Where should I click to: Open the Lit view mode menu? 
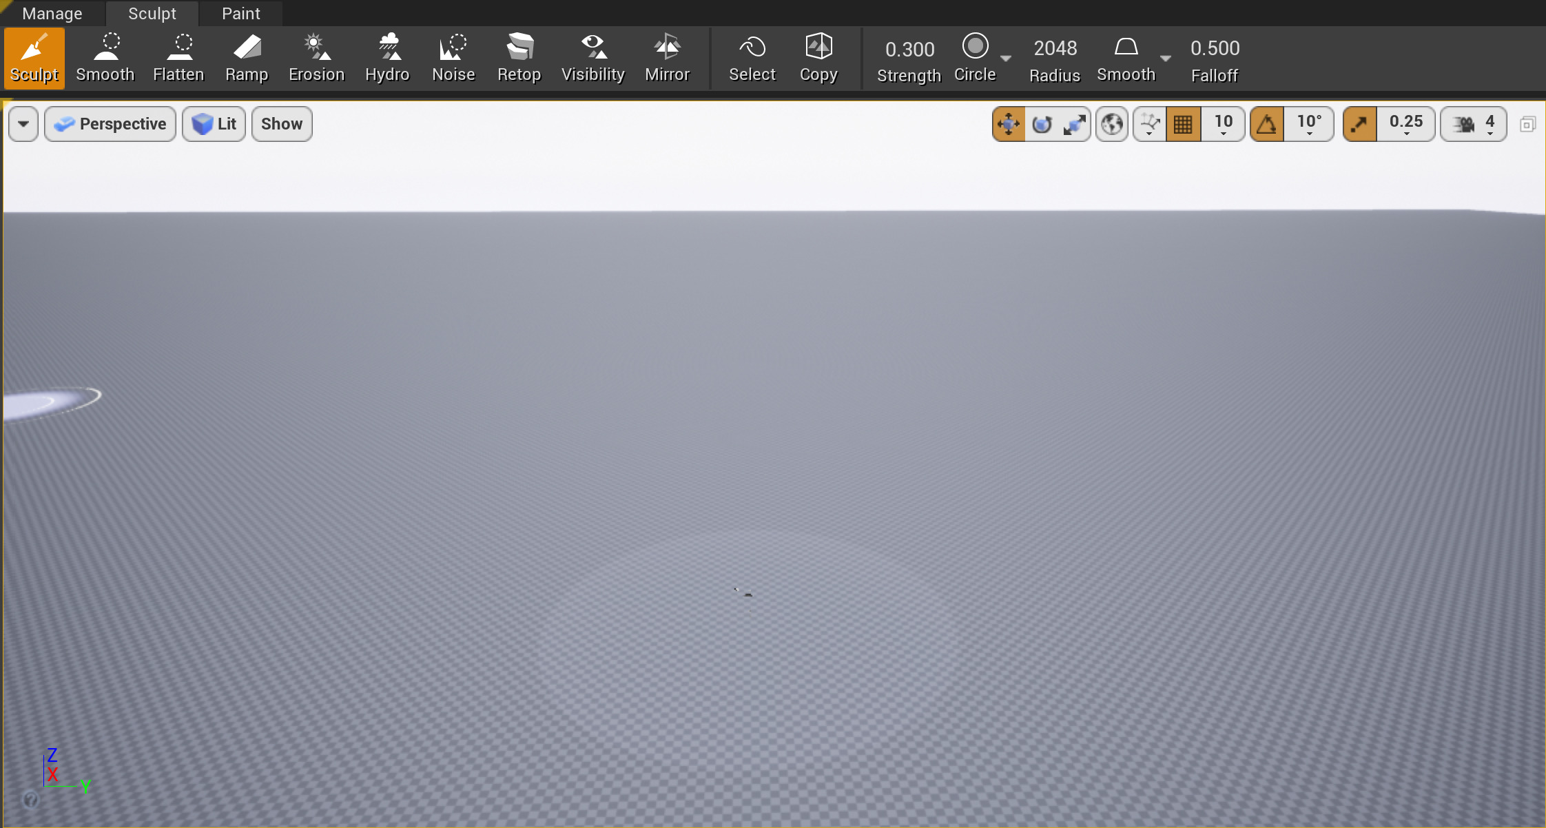coord(213,123)
